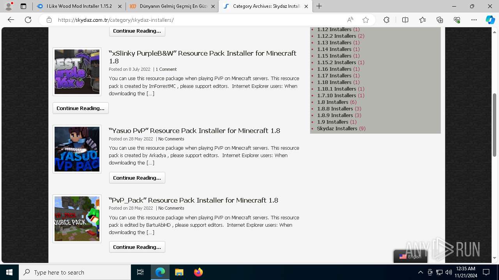Viewport: 499px width, 280px height.
Task: Open the browser profile icon
Action: pos(9,6)
